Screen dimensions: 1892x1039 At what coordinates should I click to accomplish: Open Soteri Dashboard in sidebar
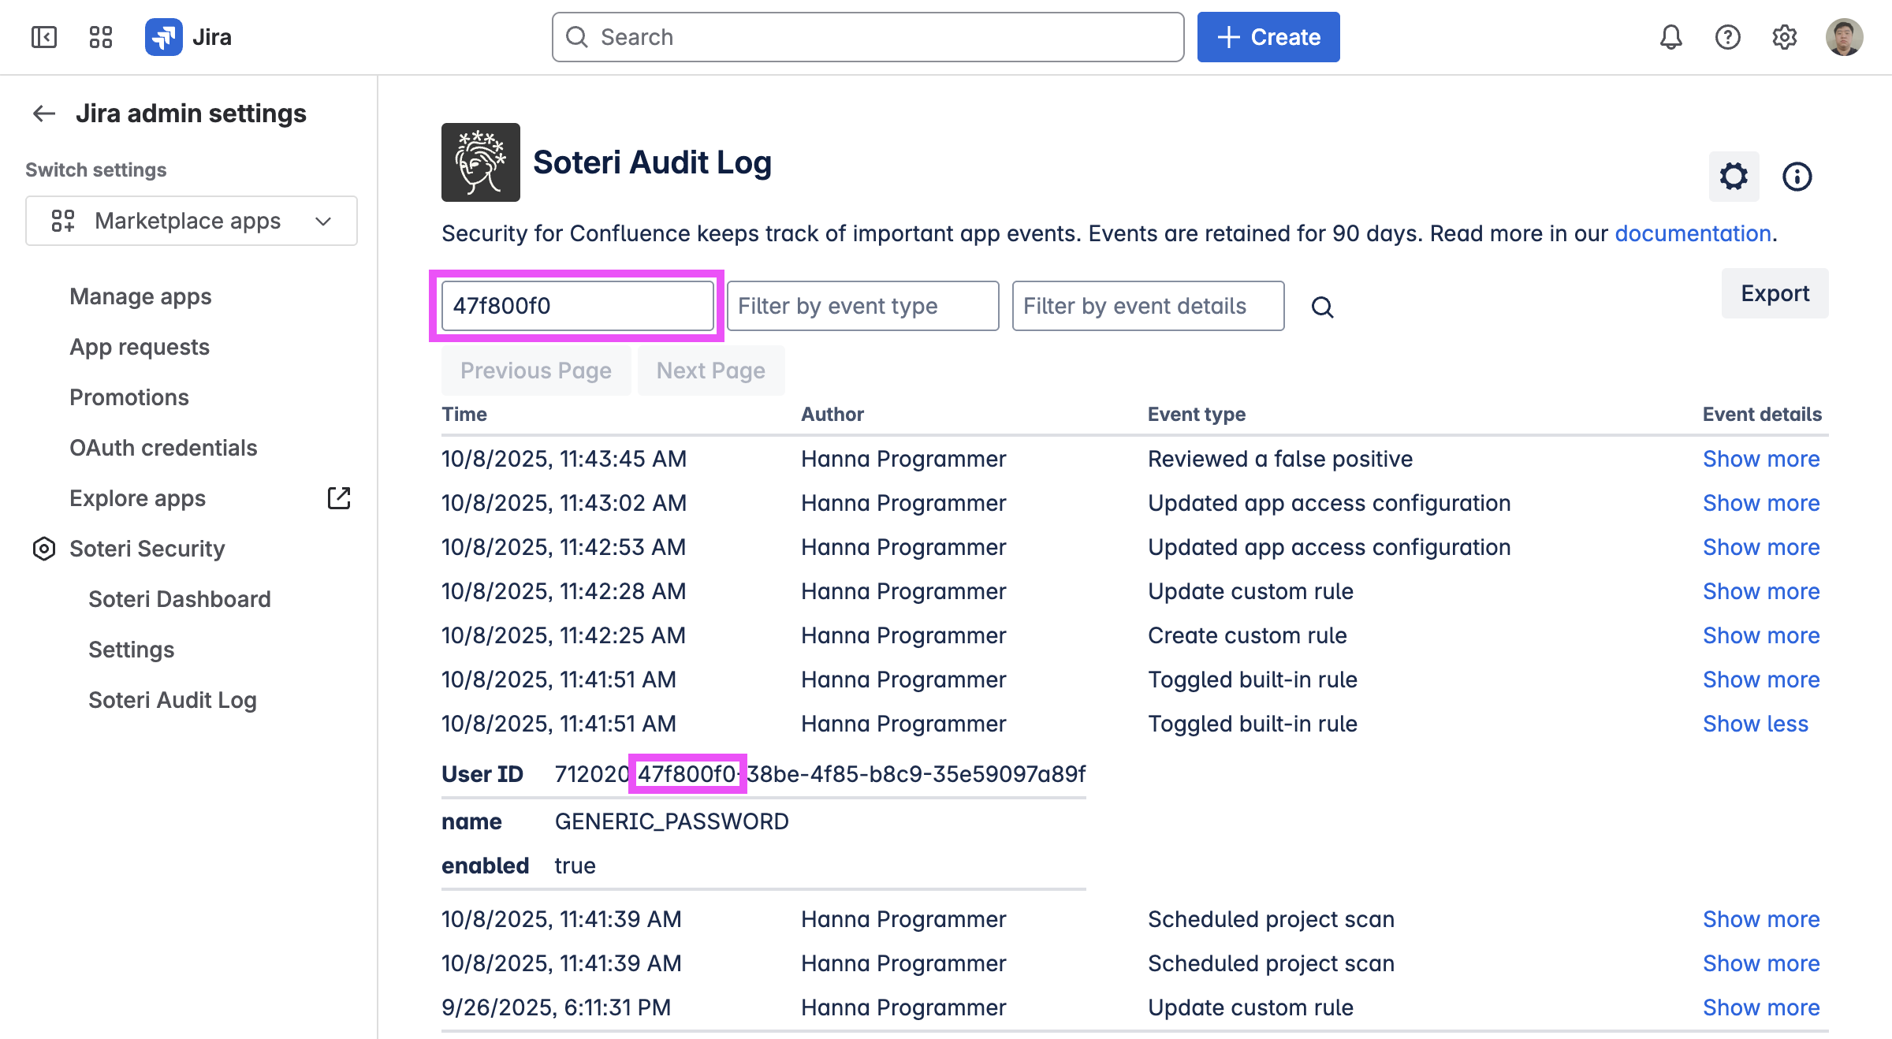(180, 599)
